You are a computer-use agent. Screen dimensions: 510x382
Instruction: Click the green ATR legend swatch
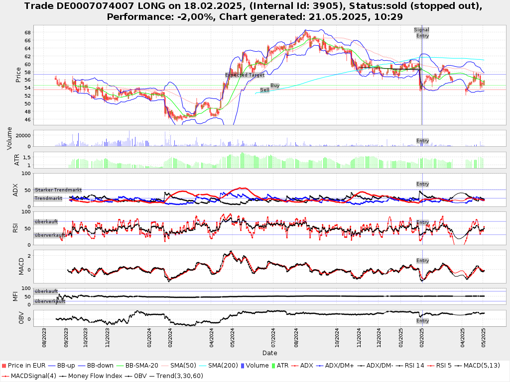pos(273,366)
